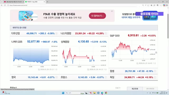Show hidden system tray icons chevron

click(147, 93)
